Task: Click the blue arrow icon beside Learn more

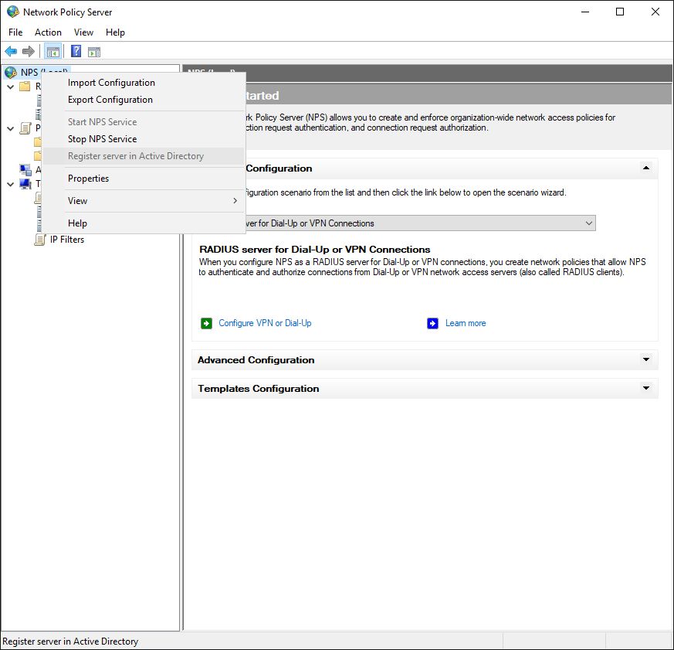Action: 433,323
